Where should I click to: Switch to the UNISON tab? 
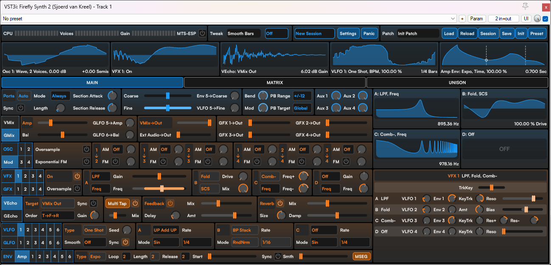(457, 82)
